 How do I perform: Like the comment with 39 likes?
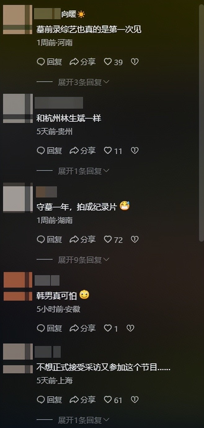[108, 62]
